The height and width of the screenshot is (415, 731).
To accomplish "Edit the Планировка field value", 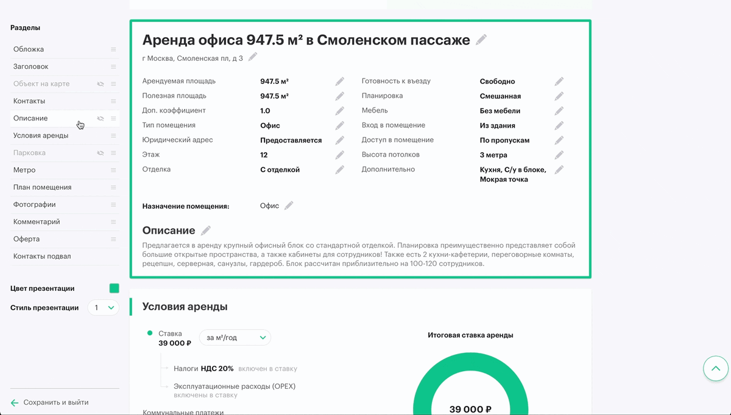I will tap(559, 96).
